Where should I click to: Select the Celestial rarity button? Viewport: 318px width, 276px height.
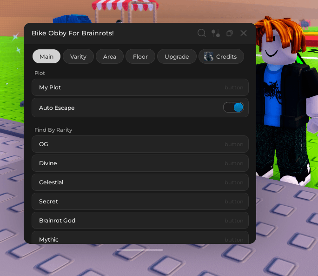[x=140, y=182]
